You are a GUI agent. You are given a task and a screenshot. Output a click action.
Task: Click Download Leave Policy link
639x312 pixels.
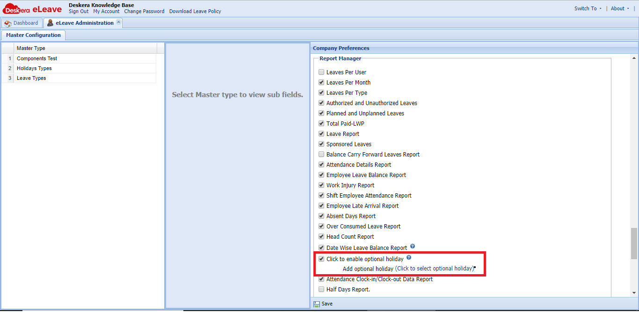coord(195,11)
